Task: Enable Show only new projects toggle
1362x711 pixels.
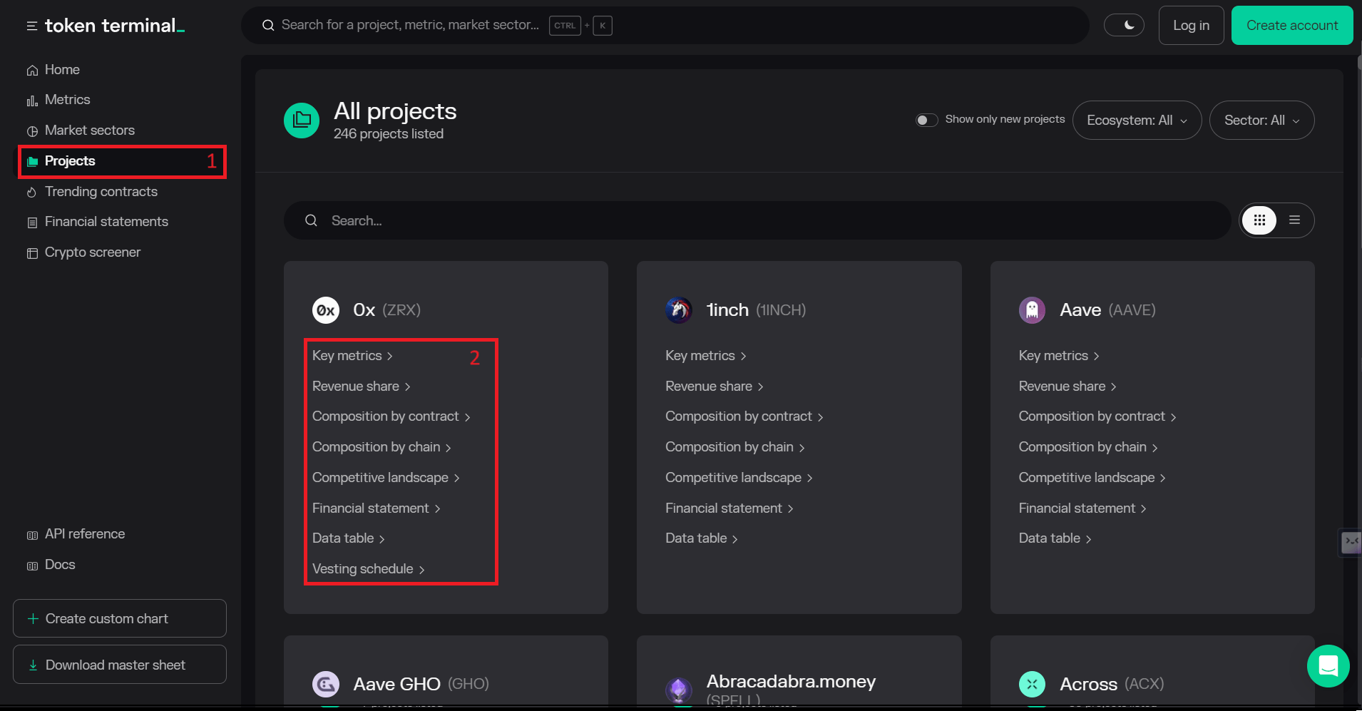Action: pos(926,120)
